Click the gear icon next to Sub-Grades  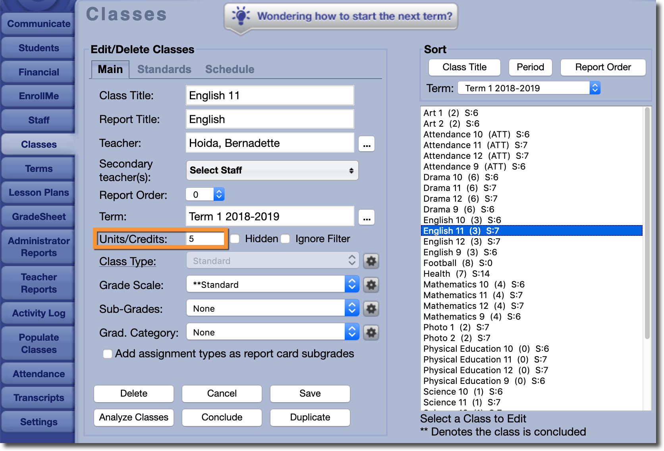click(371, 309)
